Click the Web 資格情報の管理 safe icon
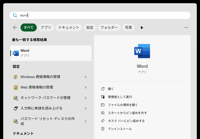Image resolution: width=200 pixels, height=139 pixels. 16,87
